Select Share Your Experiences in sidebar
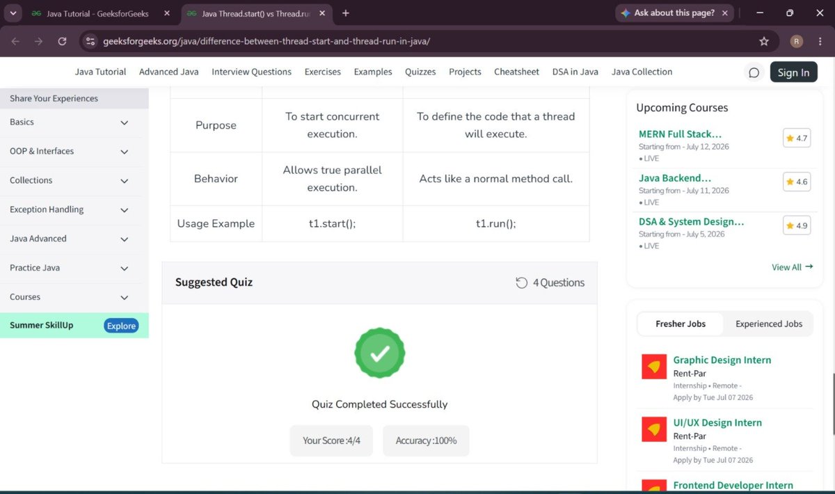 pos(74,98)
